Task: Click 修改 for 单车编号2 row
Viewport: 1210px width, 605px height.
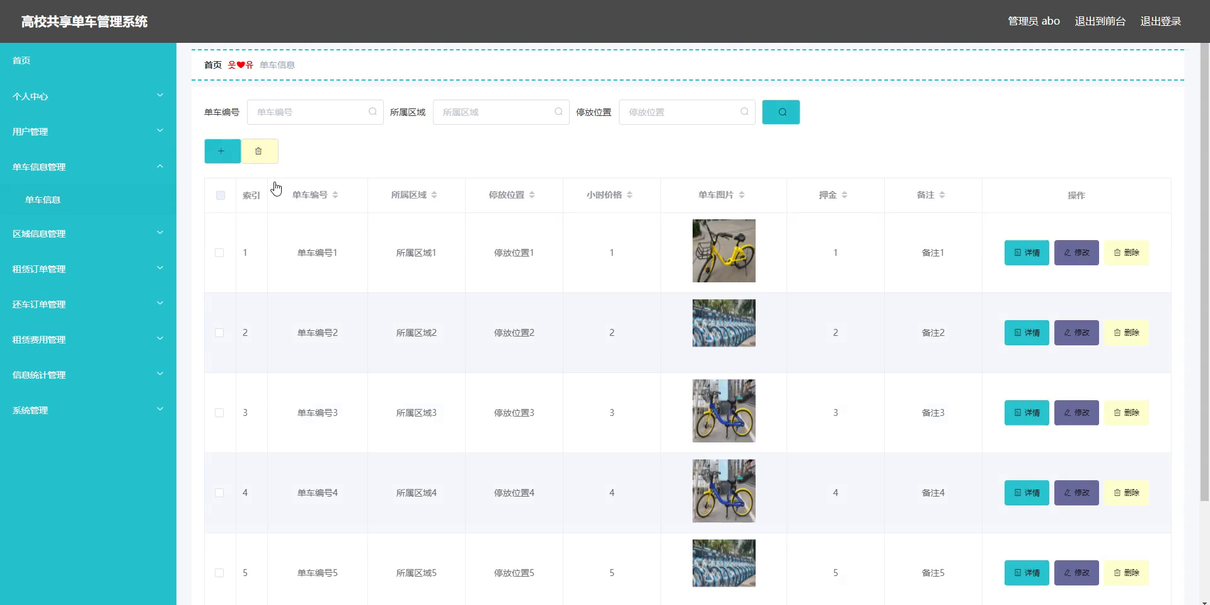Action: click(x=1076, y=333)
